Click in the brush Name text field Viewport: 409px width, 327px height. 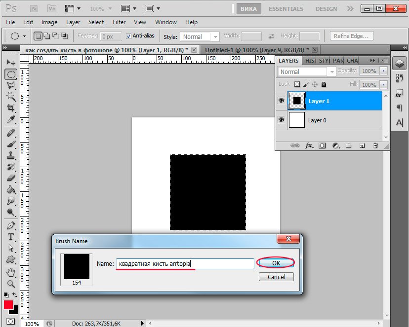click(x=185, y=264)
